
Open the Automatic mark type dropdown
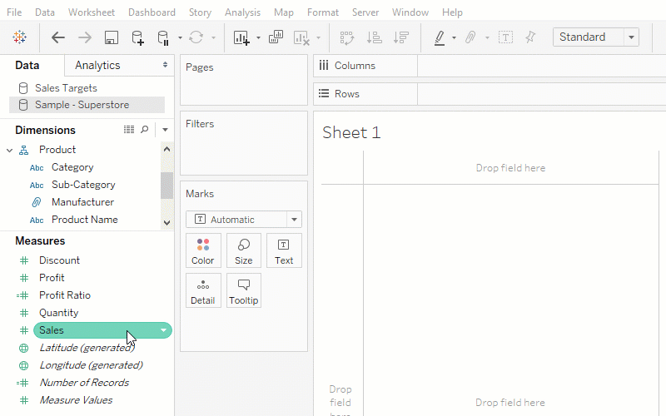point(294,220)
